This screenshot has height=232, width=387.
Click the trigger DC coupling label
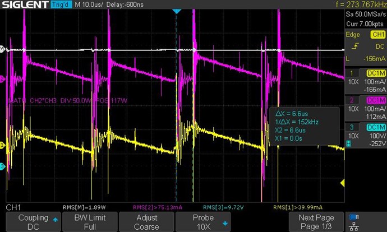click(x=380, y=47)
